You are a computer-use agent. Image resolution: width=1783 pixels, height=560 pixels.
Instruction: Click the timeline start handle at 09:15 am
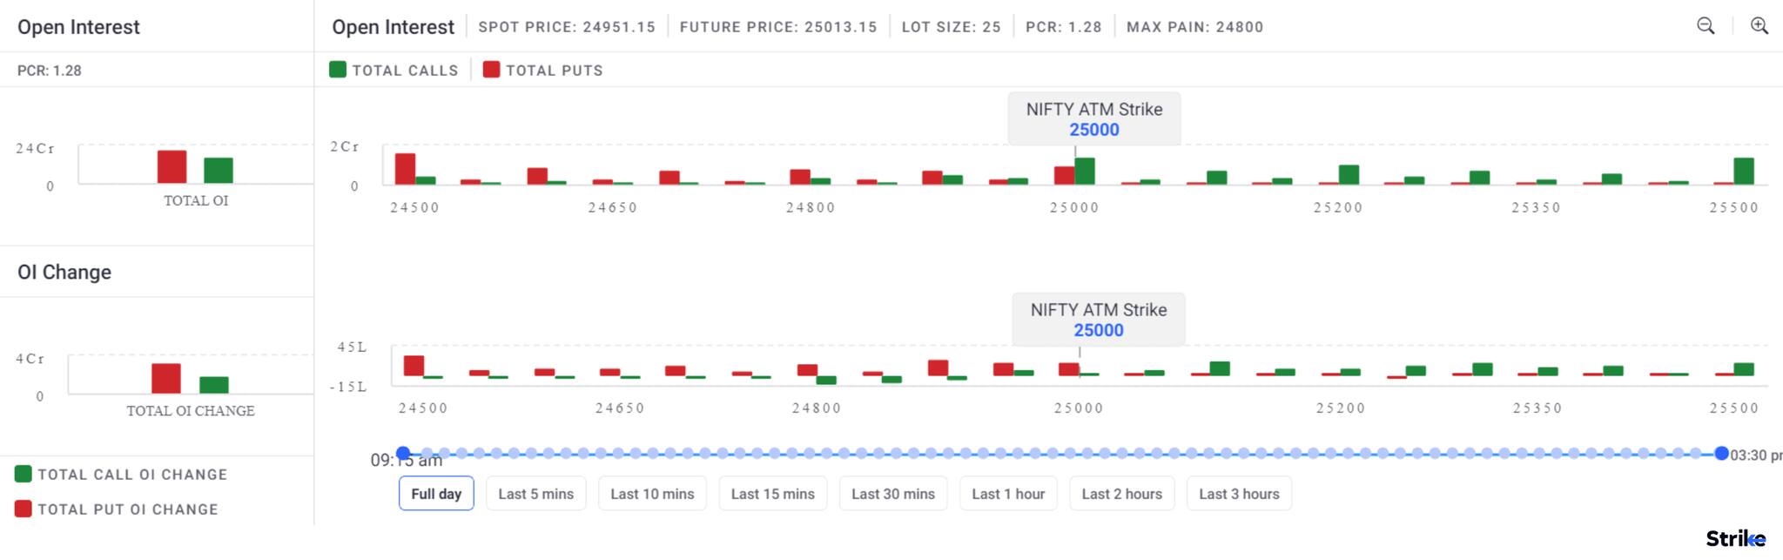tap(403, 453)
